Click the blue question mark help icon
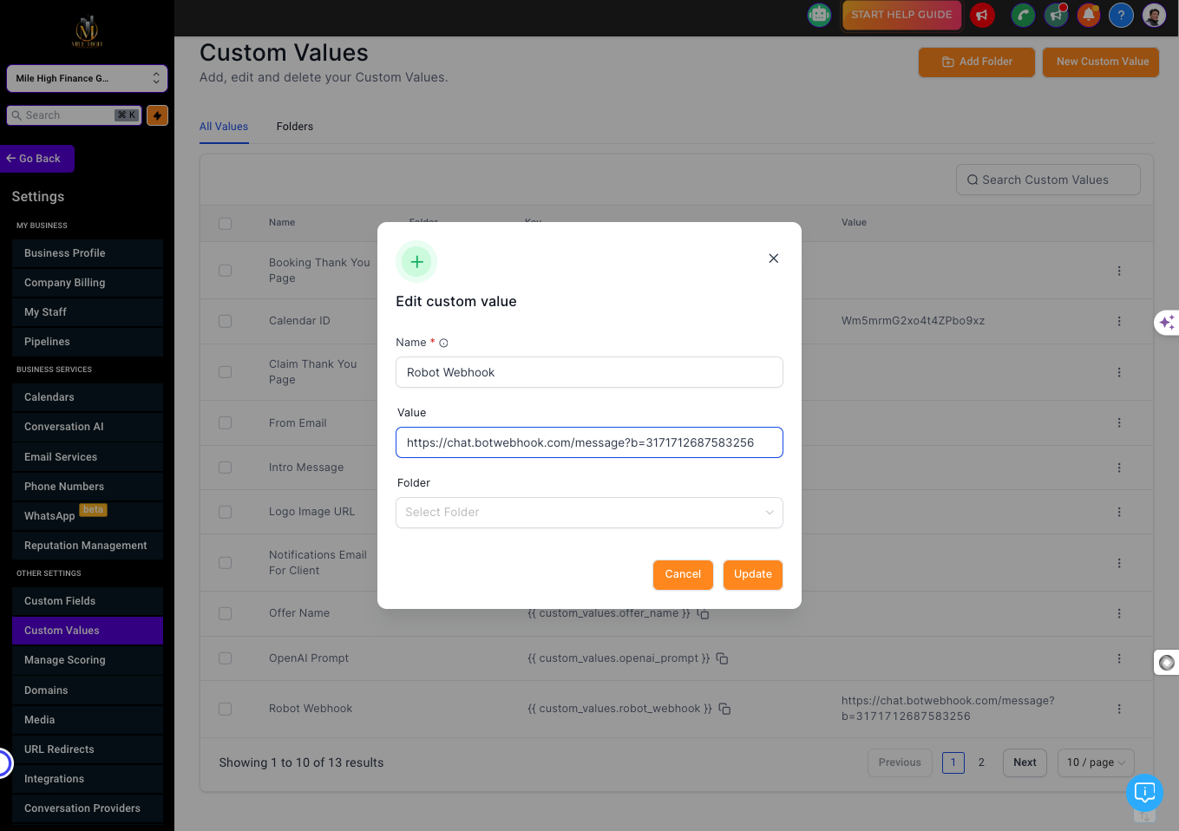1179x831 pixels. pyautogui.click(x=1121, y=15)
